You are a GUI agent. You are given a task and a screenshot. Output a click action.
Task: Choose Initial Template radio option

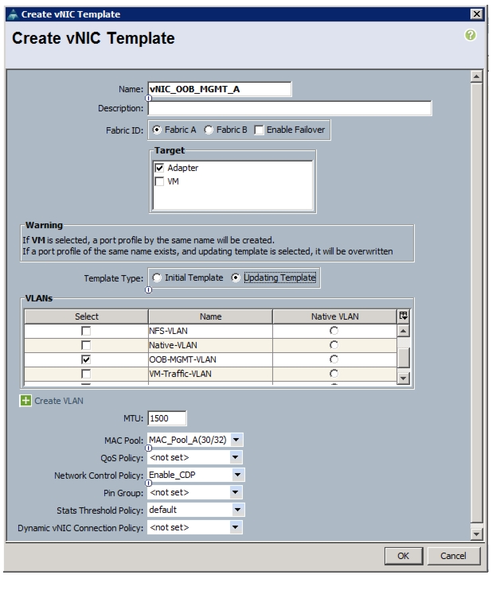tap(157, 278)
